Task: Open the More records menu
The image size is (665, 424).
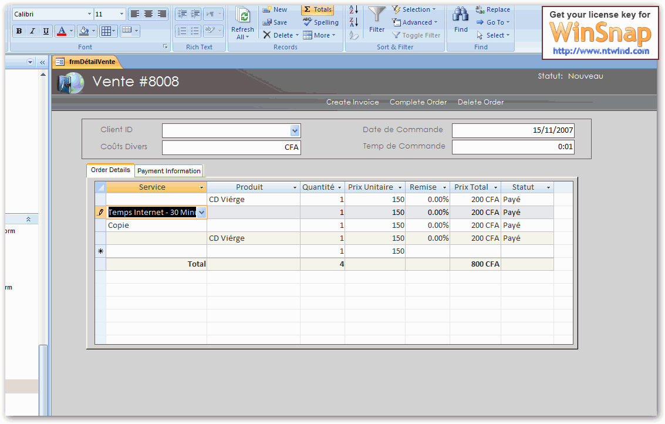Action: pos(319,35)
